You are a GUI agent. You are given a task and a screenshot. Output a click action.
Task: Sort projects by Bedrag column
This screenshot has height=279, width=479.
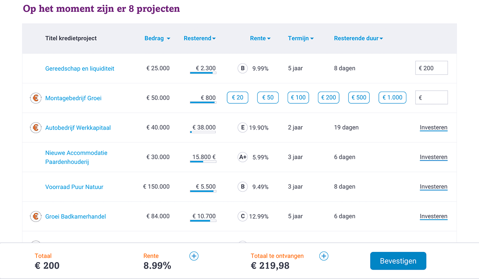tap(157, 39)
